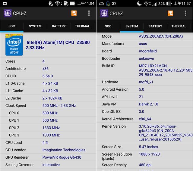Screen dimensions: 193x171
Task: Tap CPU 2 row label
Action: pyautogui.click(x=14, y=128)
